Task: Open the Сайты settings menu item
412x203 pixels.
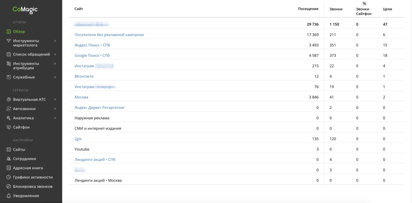Action: click(19, 150)
